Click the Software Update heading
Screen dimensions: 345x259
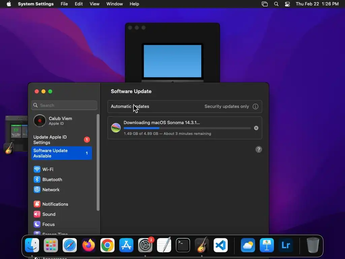(x=131, y=91)
